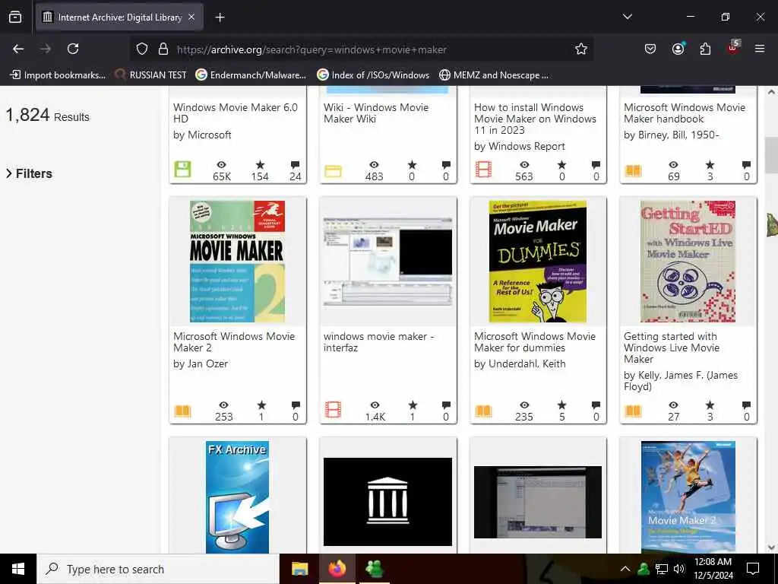
Task: Open the Firefox account icon
Action: click(678, 49)
